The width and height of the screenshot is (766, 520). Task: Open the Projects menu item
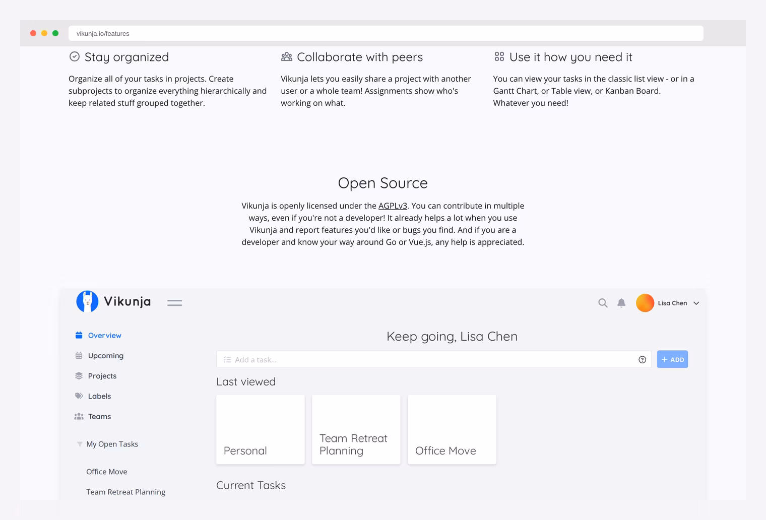(102, 376)
